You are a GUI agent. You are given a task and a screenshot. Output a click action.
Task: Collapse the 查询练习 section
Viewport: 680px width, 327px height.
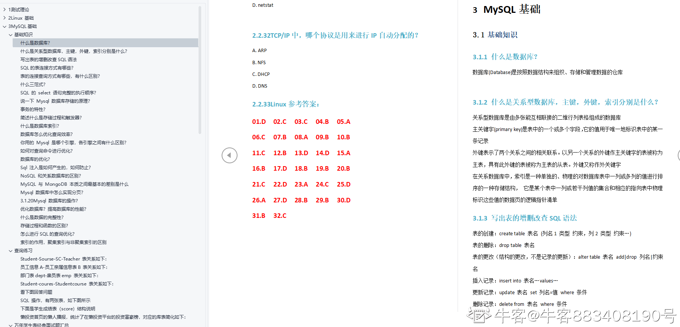click(x=11, y=251)
